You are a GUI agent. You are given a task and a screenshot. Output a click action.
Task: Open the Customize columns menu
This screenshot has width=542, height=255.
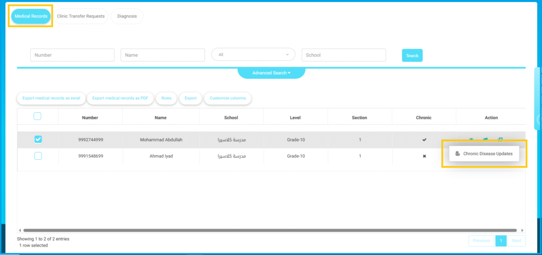coord(228,98)
